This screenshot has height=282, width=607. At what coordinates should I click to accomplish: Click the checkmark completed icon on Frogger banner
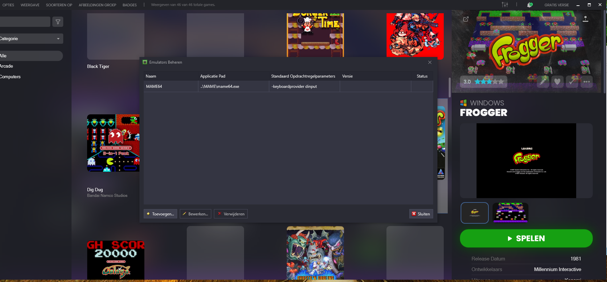(572, 82)
